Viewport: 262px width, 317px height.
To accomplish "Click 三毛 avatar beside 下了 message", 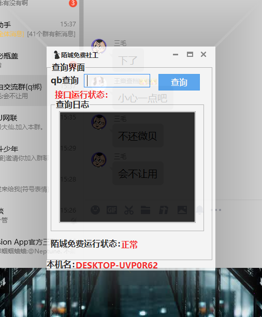I will pyautogui.click(x=99, y=47).
